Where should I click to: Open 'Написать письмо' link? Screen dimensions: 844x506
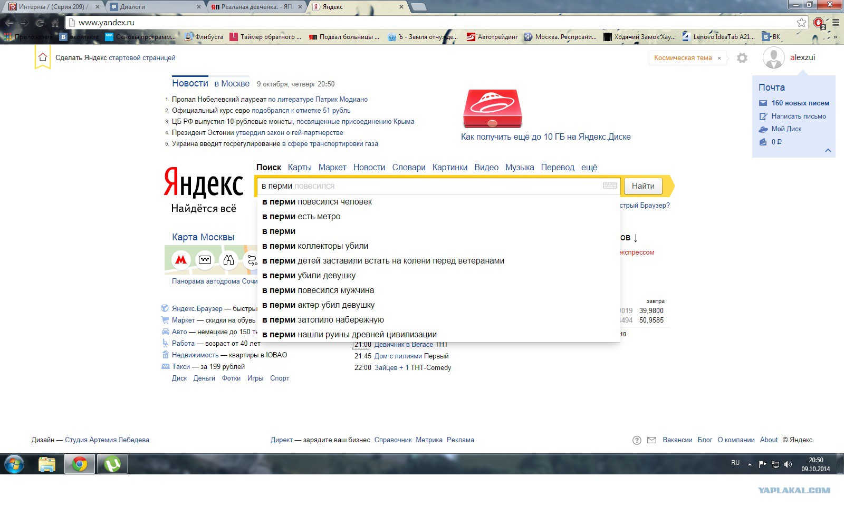tap(799, 116)
